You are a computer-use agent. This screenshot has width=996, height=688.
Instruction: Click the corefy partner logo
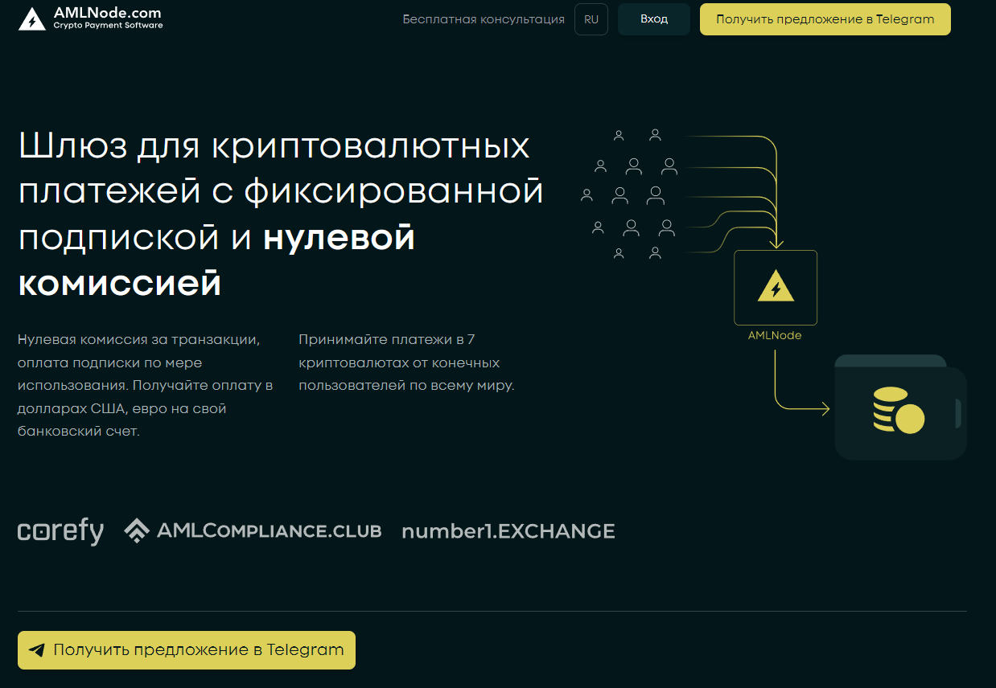click(60, 531)
